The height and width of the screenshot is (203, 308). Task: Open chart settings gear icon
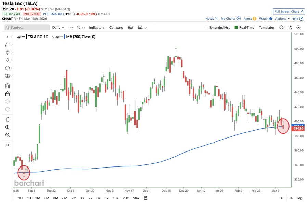point(281,27)
